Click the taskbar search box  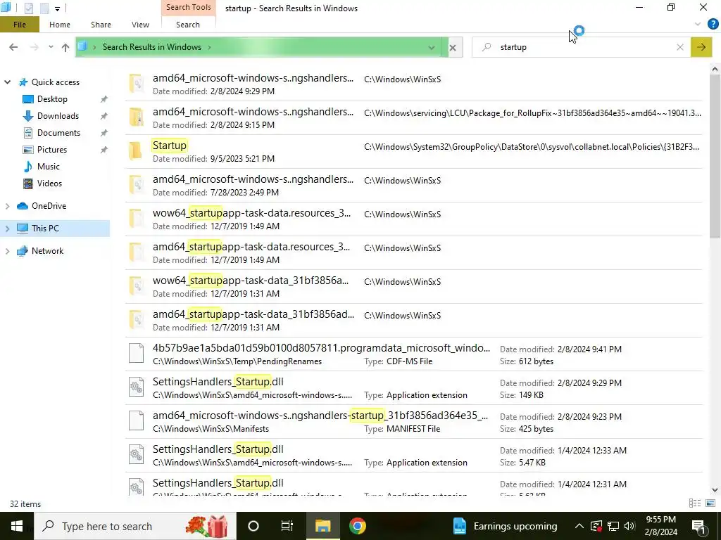[x=136, y=526]
